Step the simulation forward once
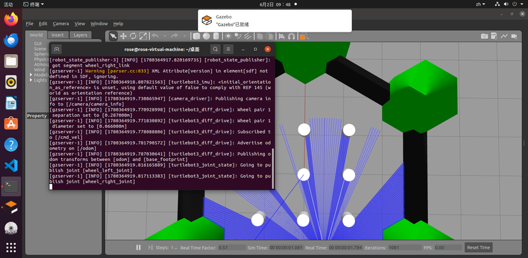 point(150,247)
